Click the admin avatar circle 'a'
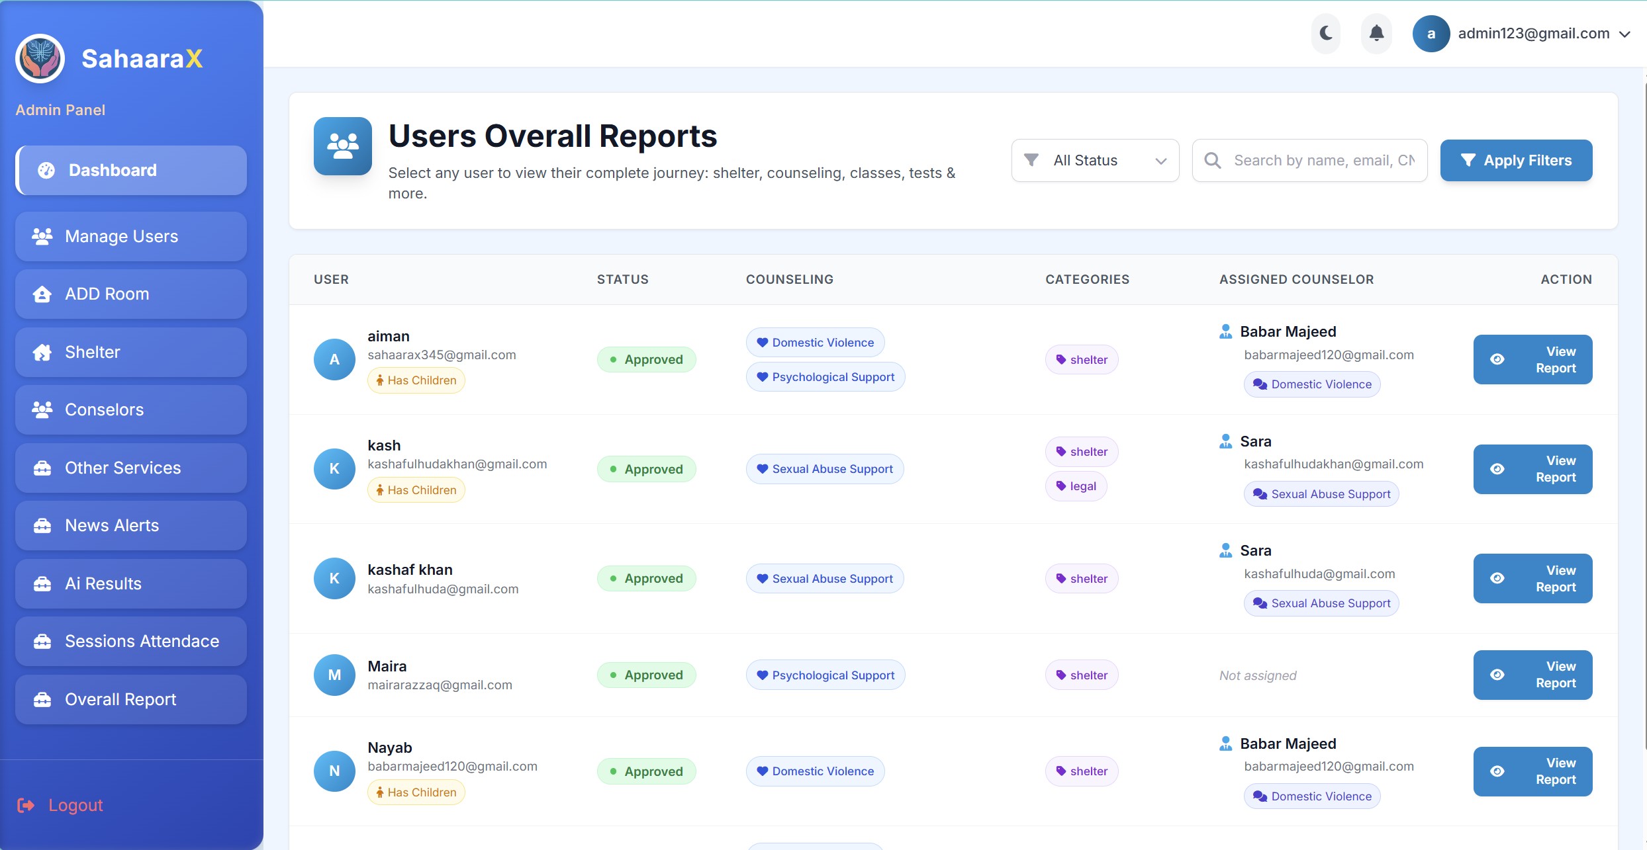Screen dimensions: 1647x850 [1431, 34]
